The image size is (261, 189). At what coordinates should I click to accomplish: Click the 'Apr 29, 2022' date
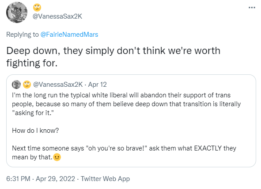click(x=56, y=179)
